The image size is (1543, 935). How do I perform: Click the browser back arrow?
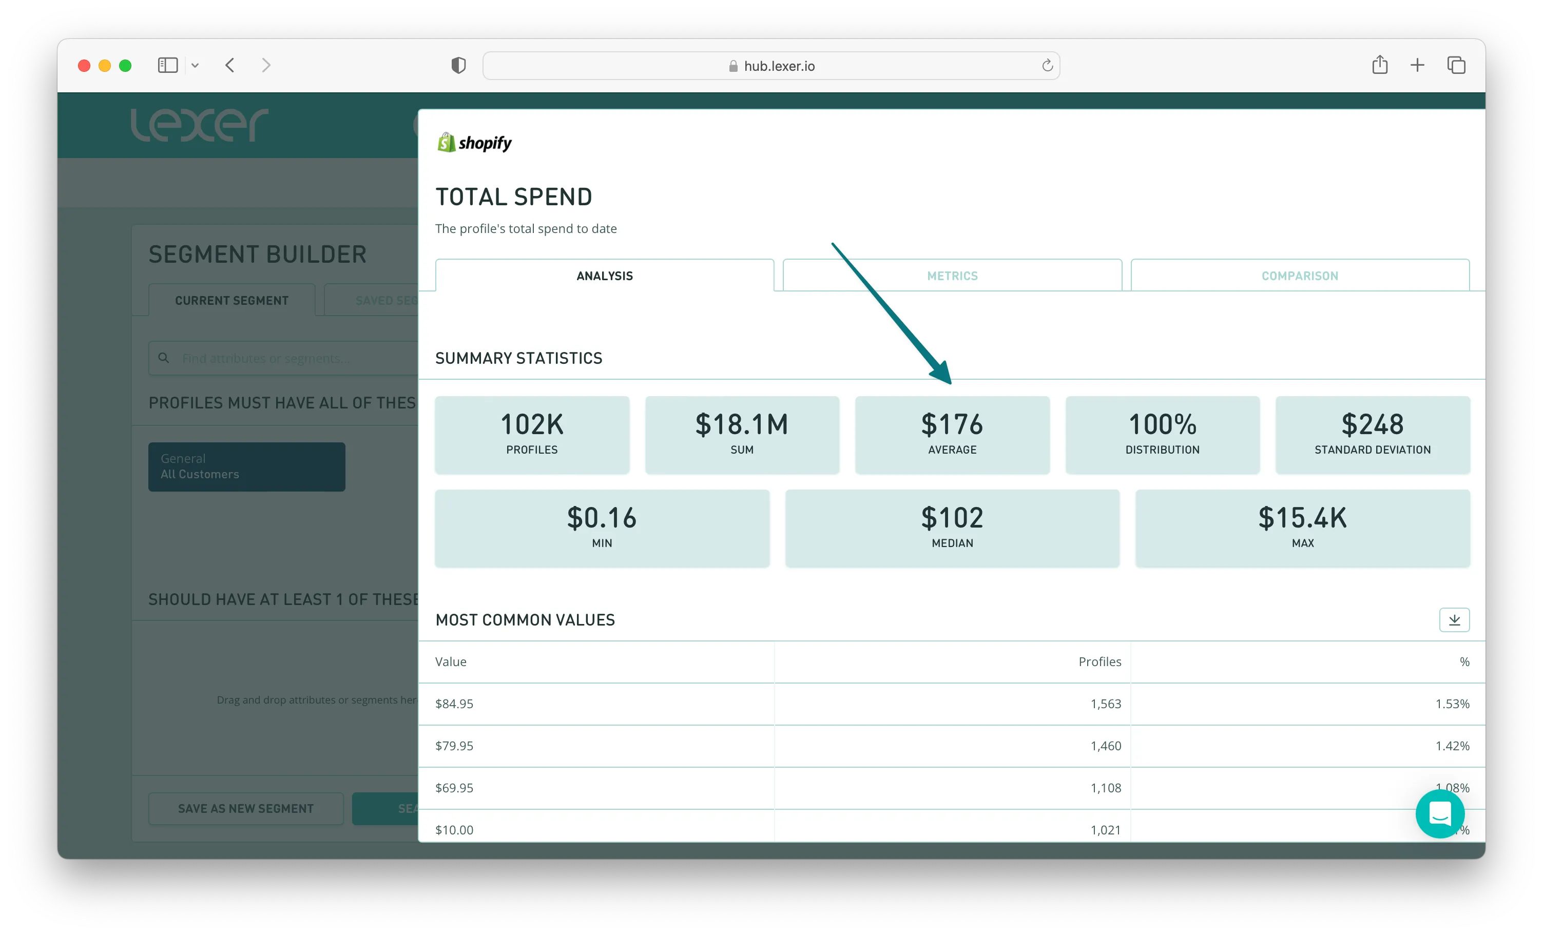[x=230, y=65]
